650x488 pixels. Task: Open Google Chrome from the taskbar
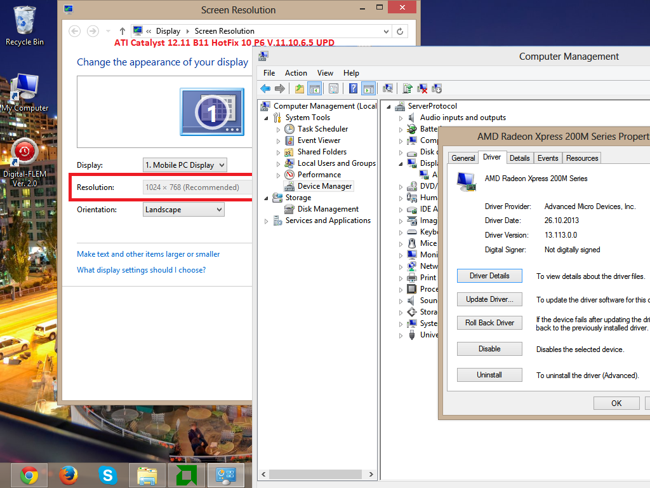[x=29, y=475]
